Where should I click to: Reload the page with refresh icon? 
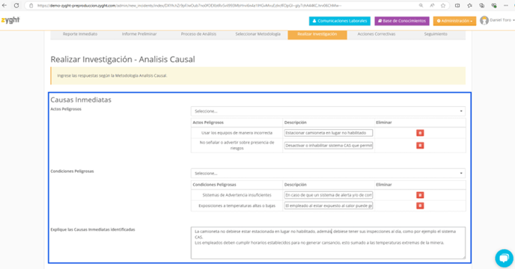pyautogui.click(x=16, y=5)
